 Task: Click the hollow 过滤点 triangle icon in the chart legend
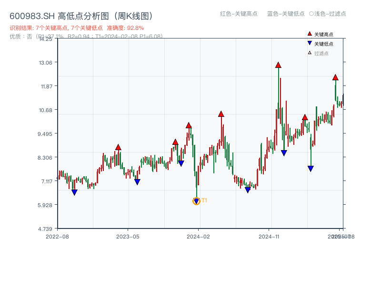click(310, 53)
